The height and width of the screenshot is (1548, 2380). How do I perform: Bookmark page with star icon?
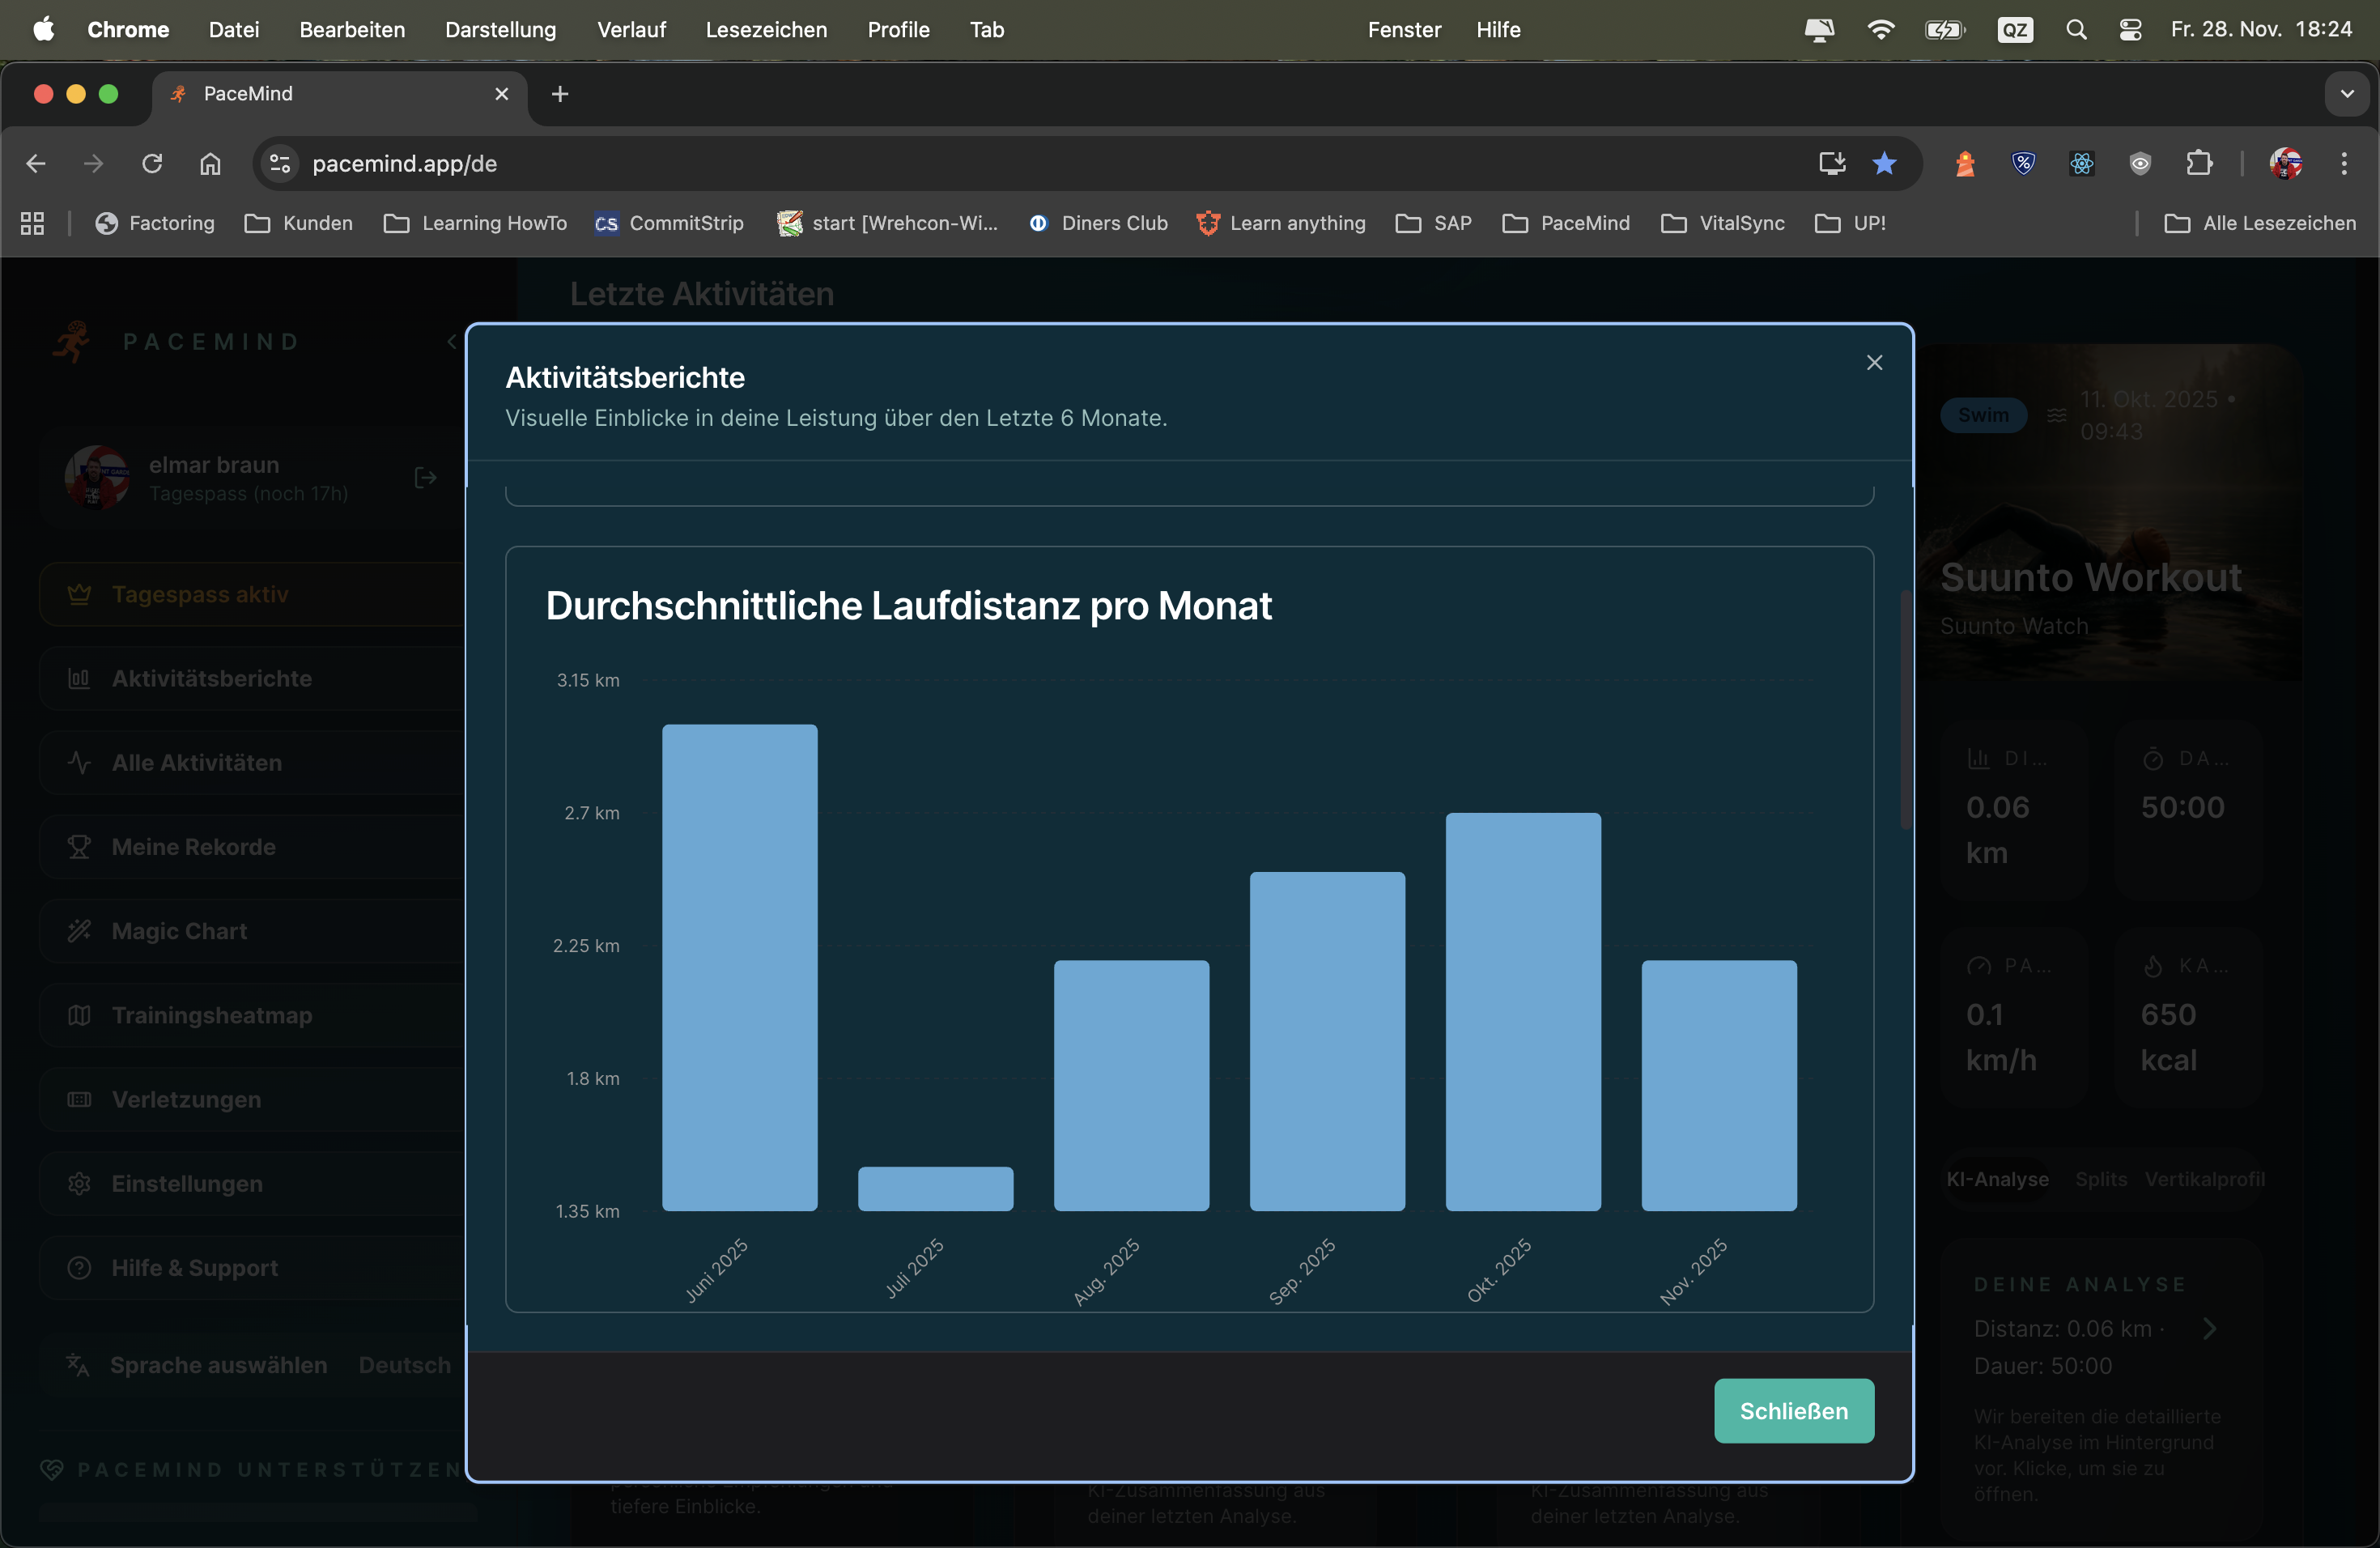pyautogui.click(x=1884, y=163)
